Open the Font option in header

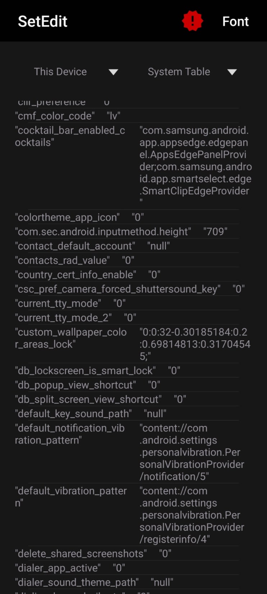pyautogui.click(x=235, y=22)
